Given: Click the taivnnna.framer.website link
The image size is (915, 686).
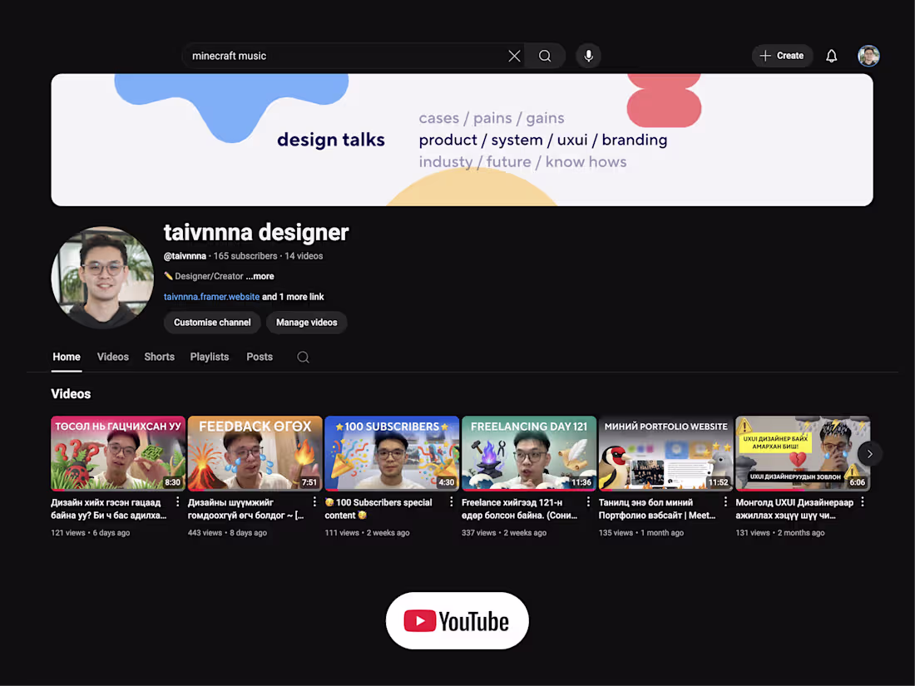Looking at the screenshot, I should pos(211,296).
